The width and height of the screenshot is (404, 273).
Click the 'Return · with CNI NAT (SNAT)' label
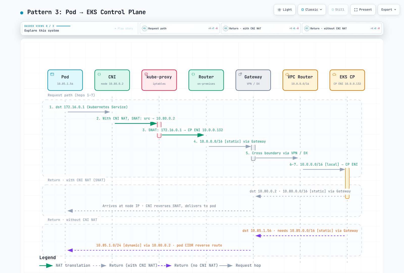(x=77, y=180)
